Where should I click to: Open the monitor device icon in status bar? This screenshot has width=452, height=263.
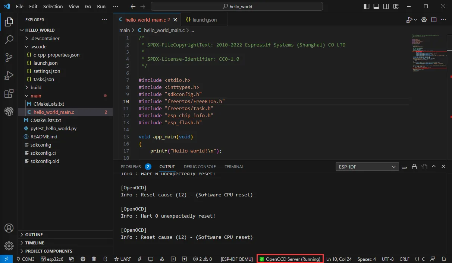point(151,259)
